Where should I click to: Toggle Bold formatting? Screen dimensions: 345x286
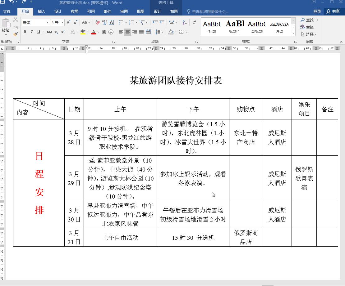(x=25, y=32)
